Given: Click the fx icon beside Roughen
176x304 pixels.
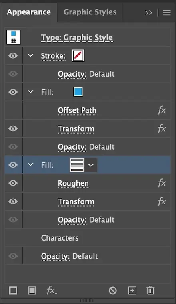Looking at the screenshot, I should (162, 183).
